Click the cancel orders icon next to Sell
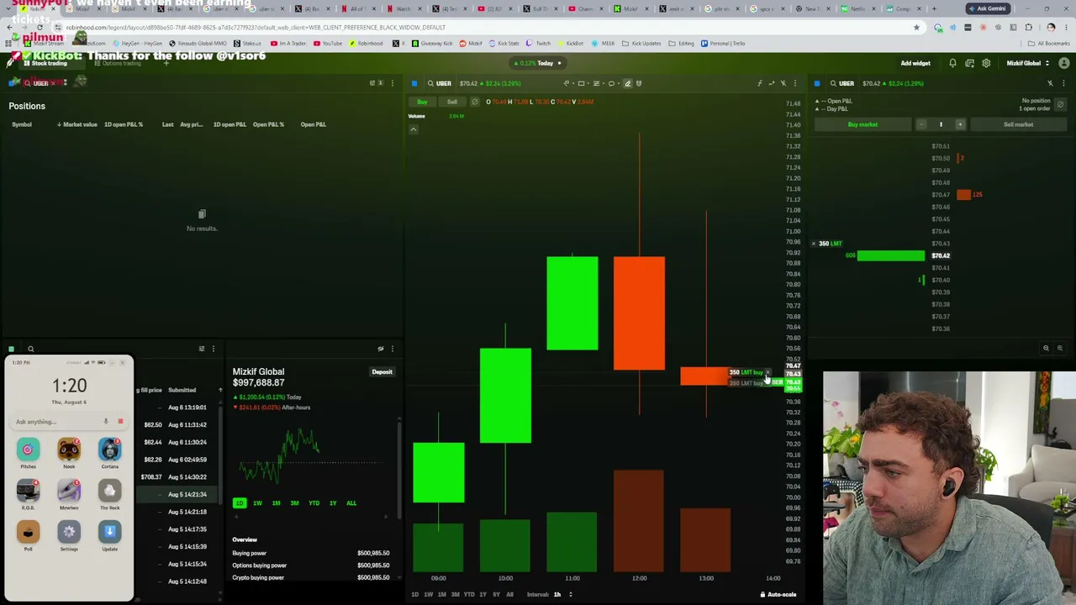The width and height of the screenshot is (1076, 605). 475,102
